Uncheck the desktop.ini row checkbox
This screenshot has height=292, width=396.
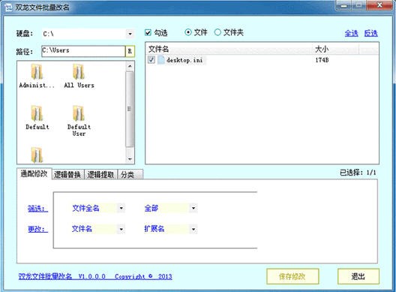coord(151,60)
